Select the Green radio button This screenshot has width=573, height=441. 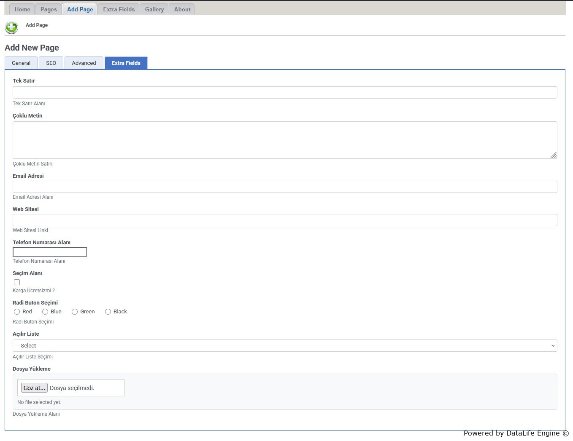click(x=75, y=312)
